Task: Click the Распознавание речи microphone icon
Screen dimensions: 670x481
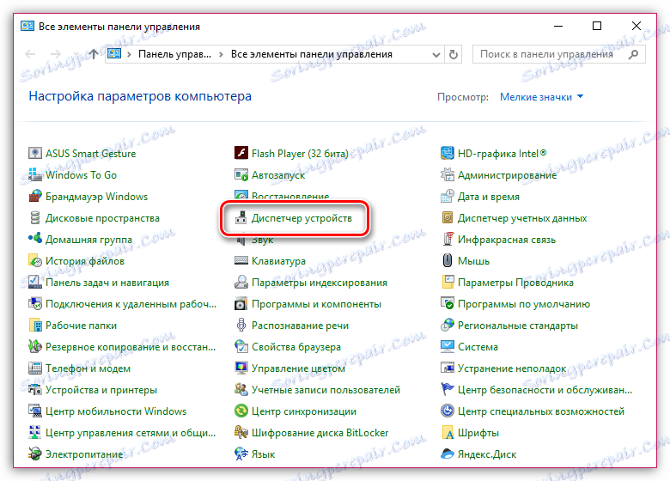Action: point(241,326)
